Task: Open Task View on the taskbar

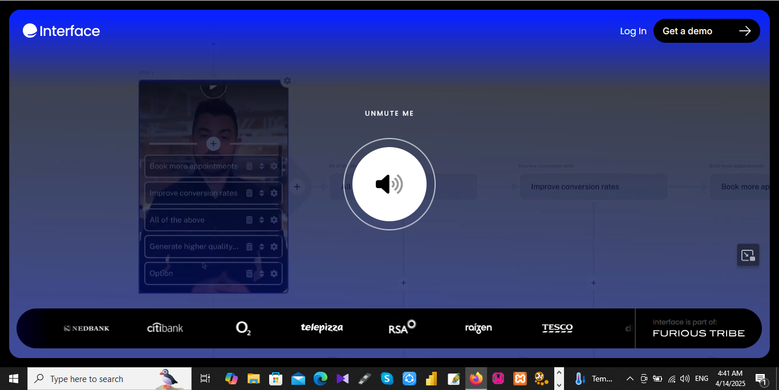Action: 205,379
